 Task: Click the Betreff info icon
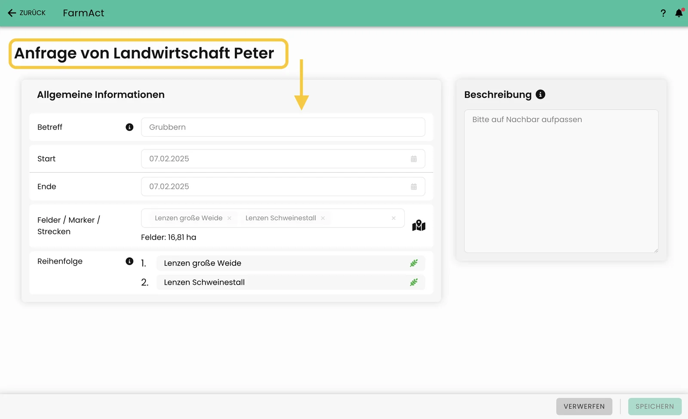pos(129,127)
